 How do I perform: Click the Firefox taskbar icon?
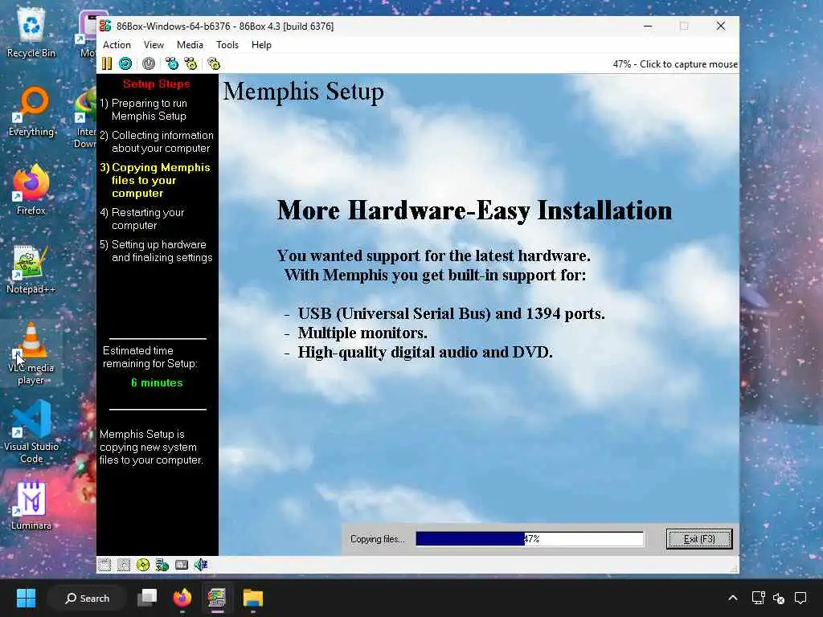182,598
